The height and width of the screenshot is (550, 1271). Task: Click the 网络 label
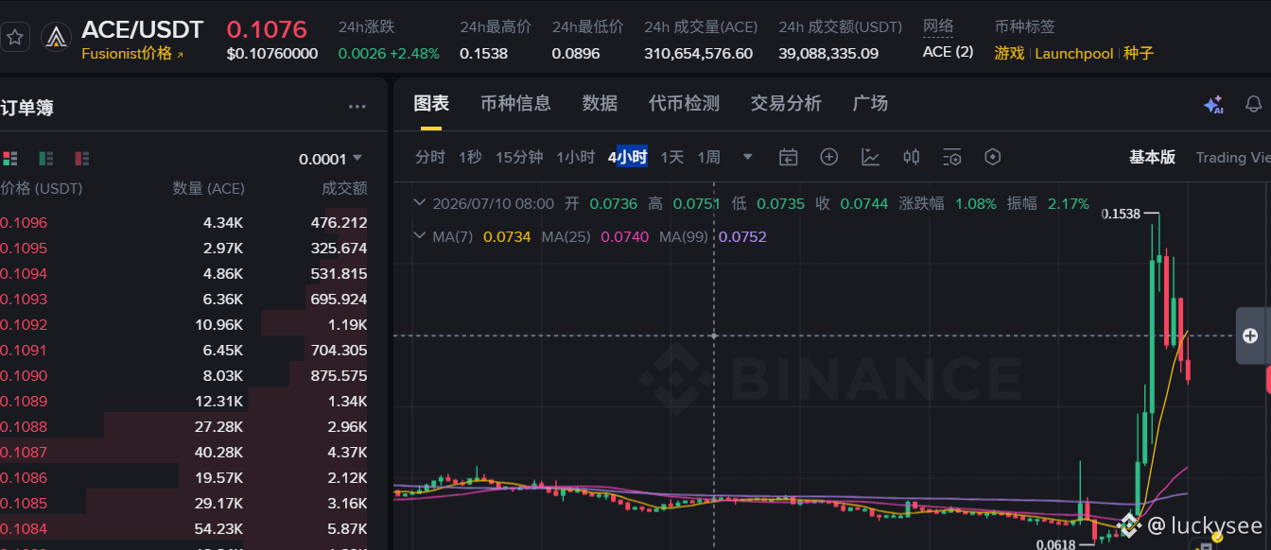click(x=938, y=26)
